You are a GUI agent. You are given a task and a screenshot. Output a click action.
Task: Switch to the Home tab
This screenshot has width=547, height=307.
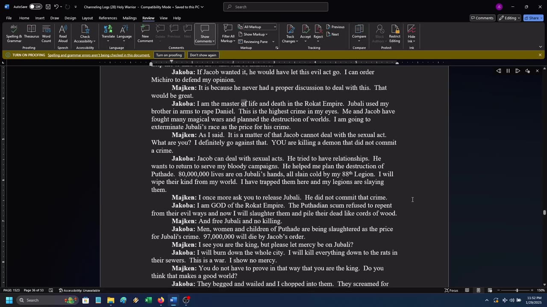[x=24, y=18]
